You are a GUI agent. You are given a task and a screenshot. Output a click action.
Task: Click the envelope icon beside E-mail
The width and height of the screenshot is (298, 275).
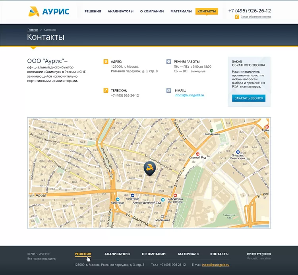tap(169, 90)
